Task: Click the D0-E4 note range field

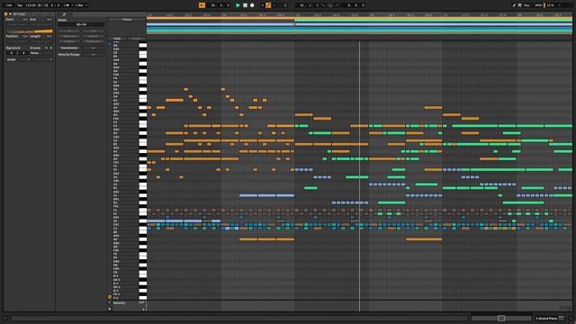Action: 81,24
